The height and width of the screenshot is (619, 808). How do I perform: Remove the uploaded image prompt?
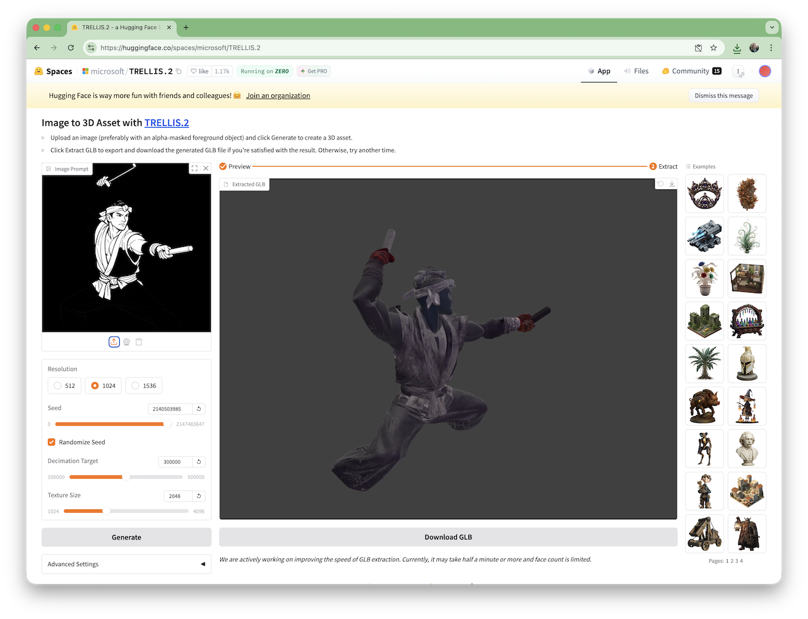206,169
